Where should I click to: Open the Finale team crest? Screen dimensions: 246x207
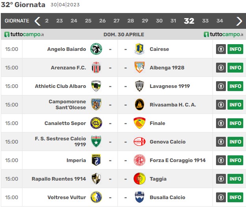[x=139, y=123]
